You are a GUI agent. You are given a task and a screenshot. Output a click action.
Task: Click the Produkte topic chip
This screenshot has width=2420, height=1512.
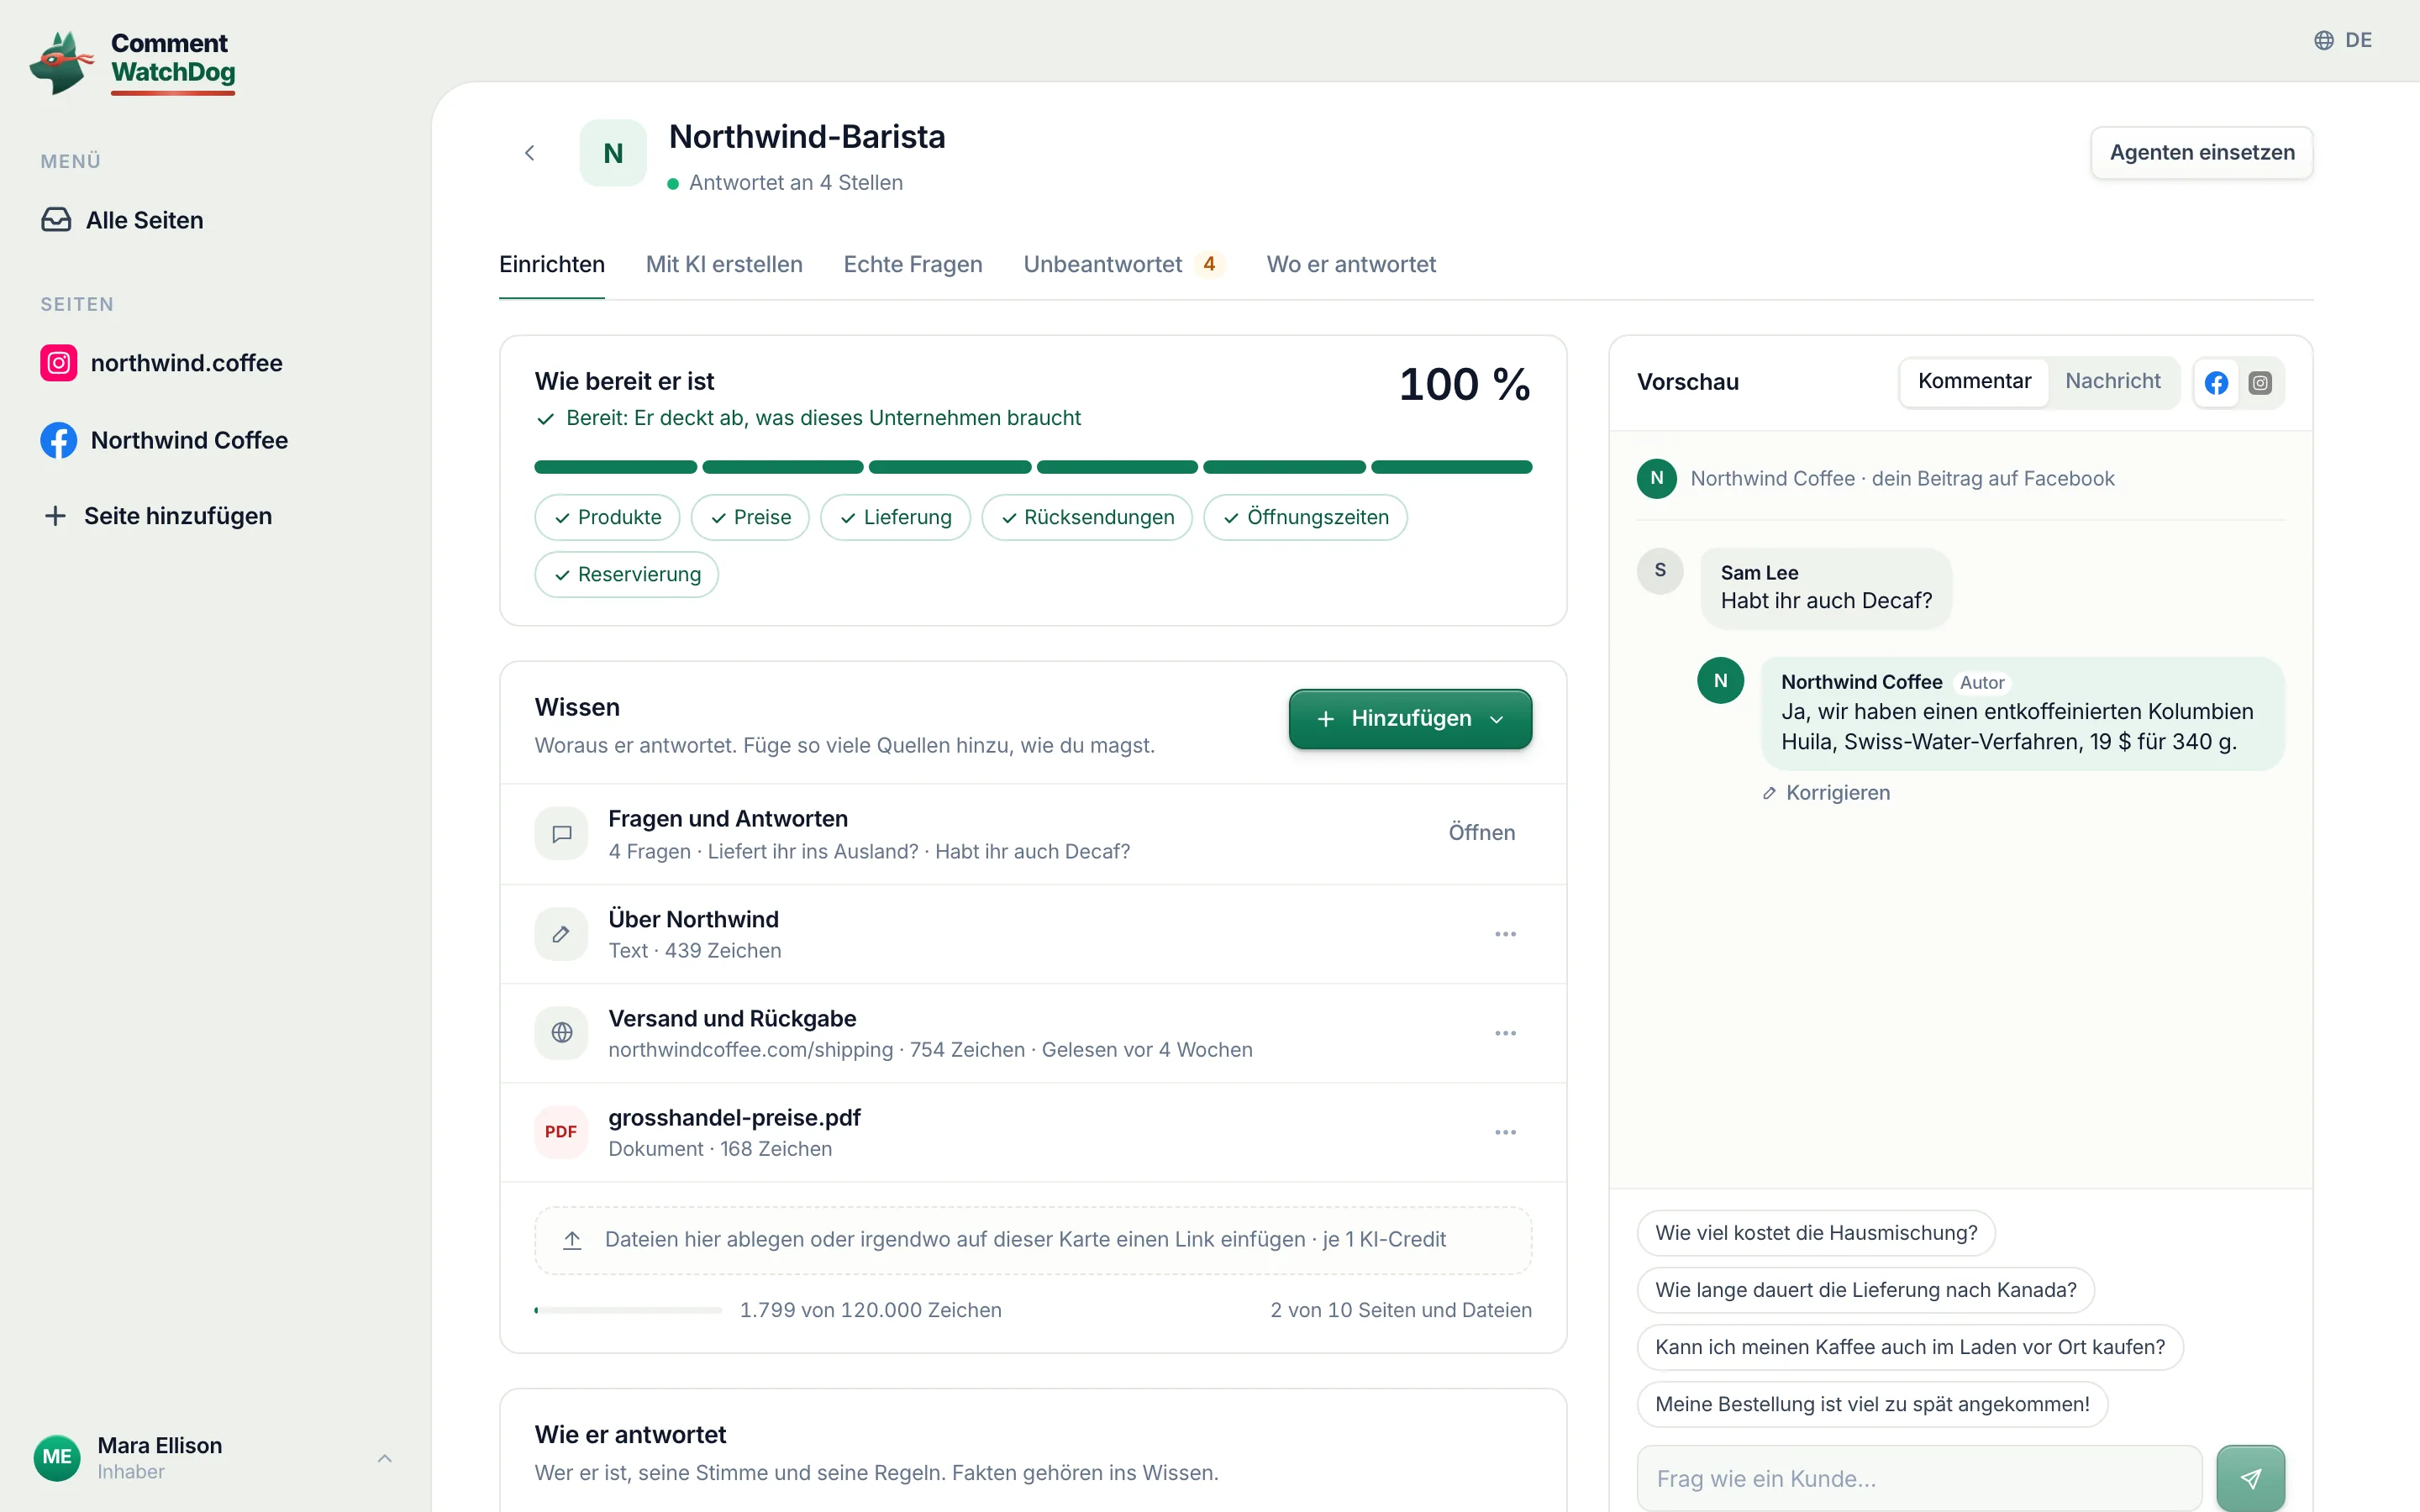coord(607,517)
